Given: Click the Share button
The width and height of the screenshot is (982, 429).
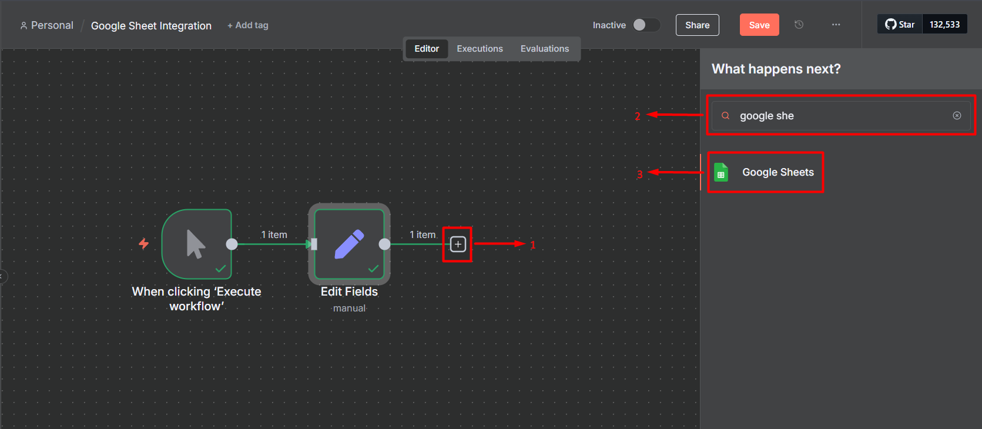Looking at the screenshot, I should [698, 25].
